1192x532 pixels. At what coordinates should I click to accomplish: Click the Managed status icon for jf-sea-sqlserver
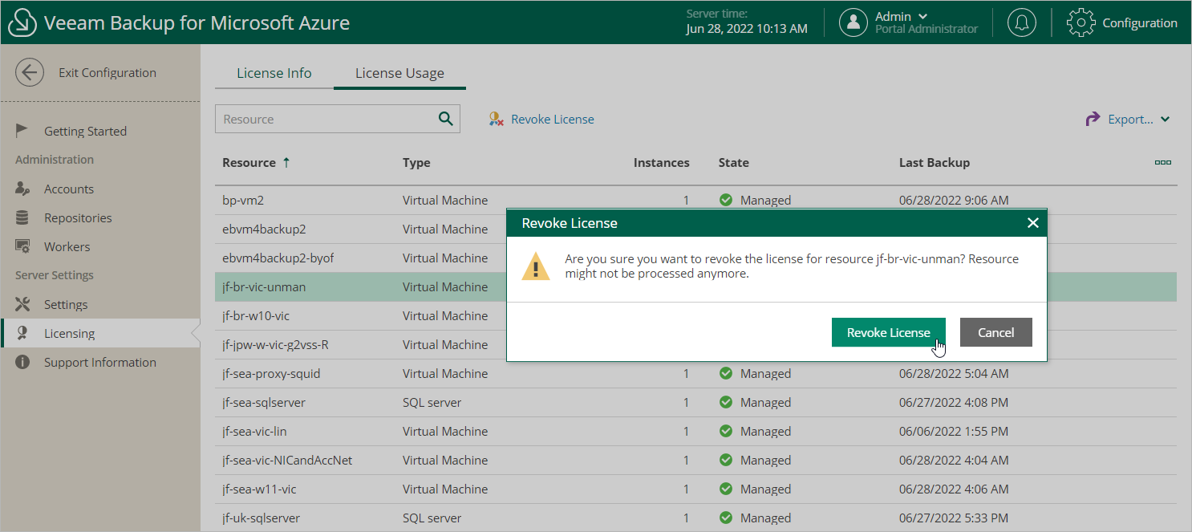(x=726, y=403)
